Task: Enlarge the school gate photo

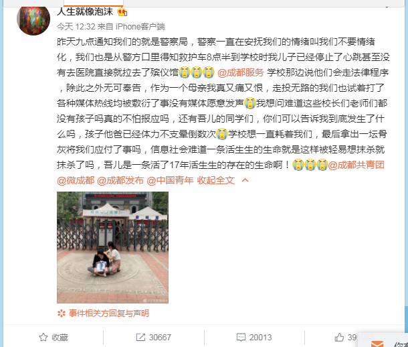Action: pos(112,247)
